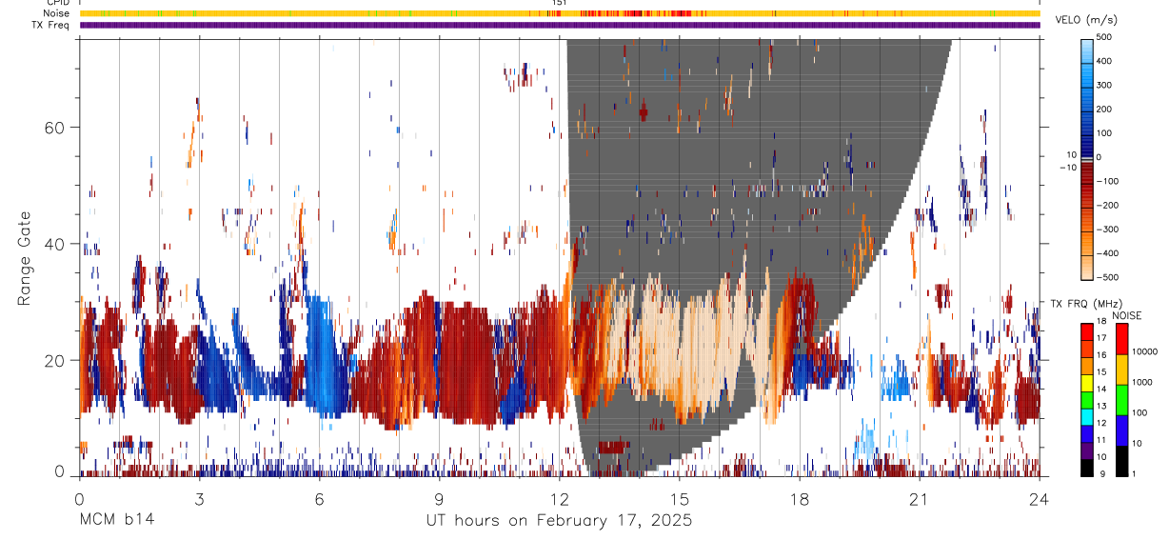The width and height of the screenshot is (1169, 540).
Task: Click the '−10' label left of velocity colorbar
Action: point(1067,168)
